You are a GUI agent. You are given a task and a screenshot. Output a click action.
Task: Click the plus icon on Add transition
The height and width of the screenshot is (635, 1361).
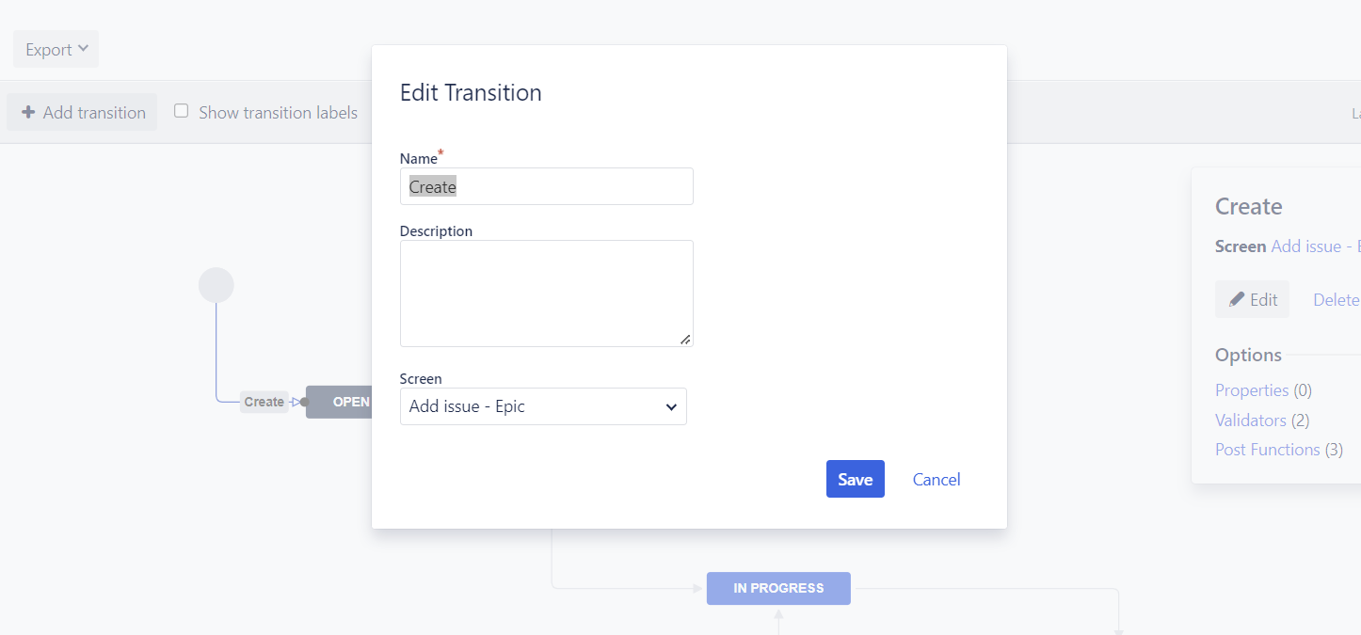(28, 112)
